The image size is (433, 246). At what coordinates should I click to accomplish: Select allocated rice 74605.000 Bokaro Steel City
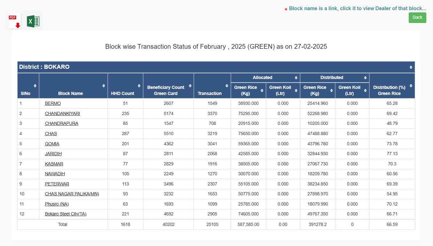(248, 214)
